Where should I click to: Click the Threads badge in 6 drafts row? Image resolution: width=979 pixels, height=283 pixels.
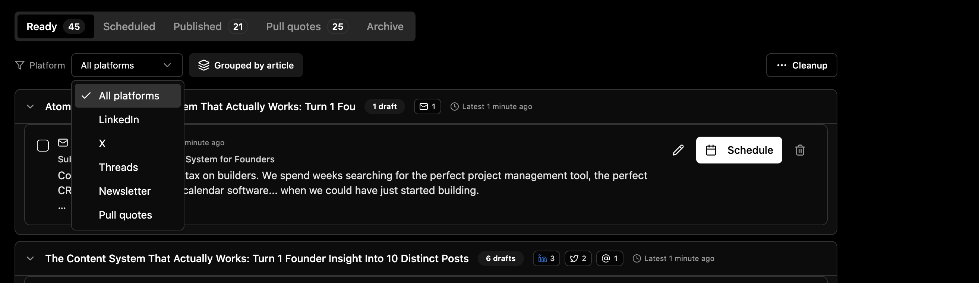click(x=610, y=259)
